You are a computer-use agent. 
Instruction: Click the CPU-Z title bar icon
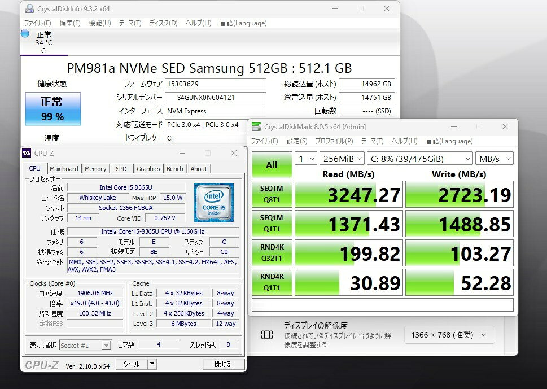click(27, 153)
